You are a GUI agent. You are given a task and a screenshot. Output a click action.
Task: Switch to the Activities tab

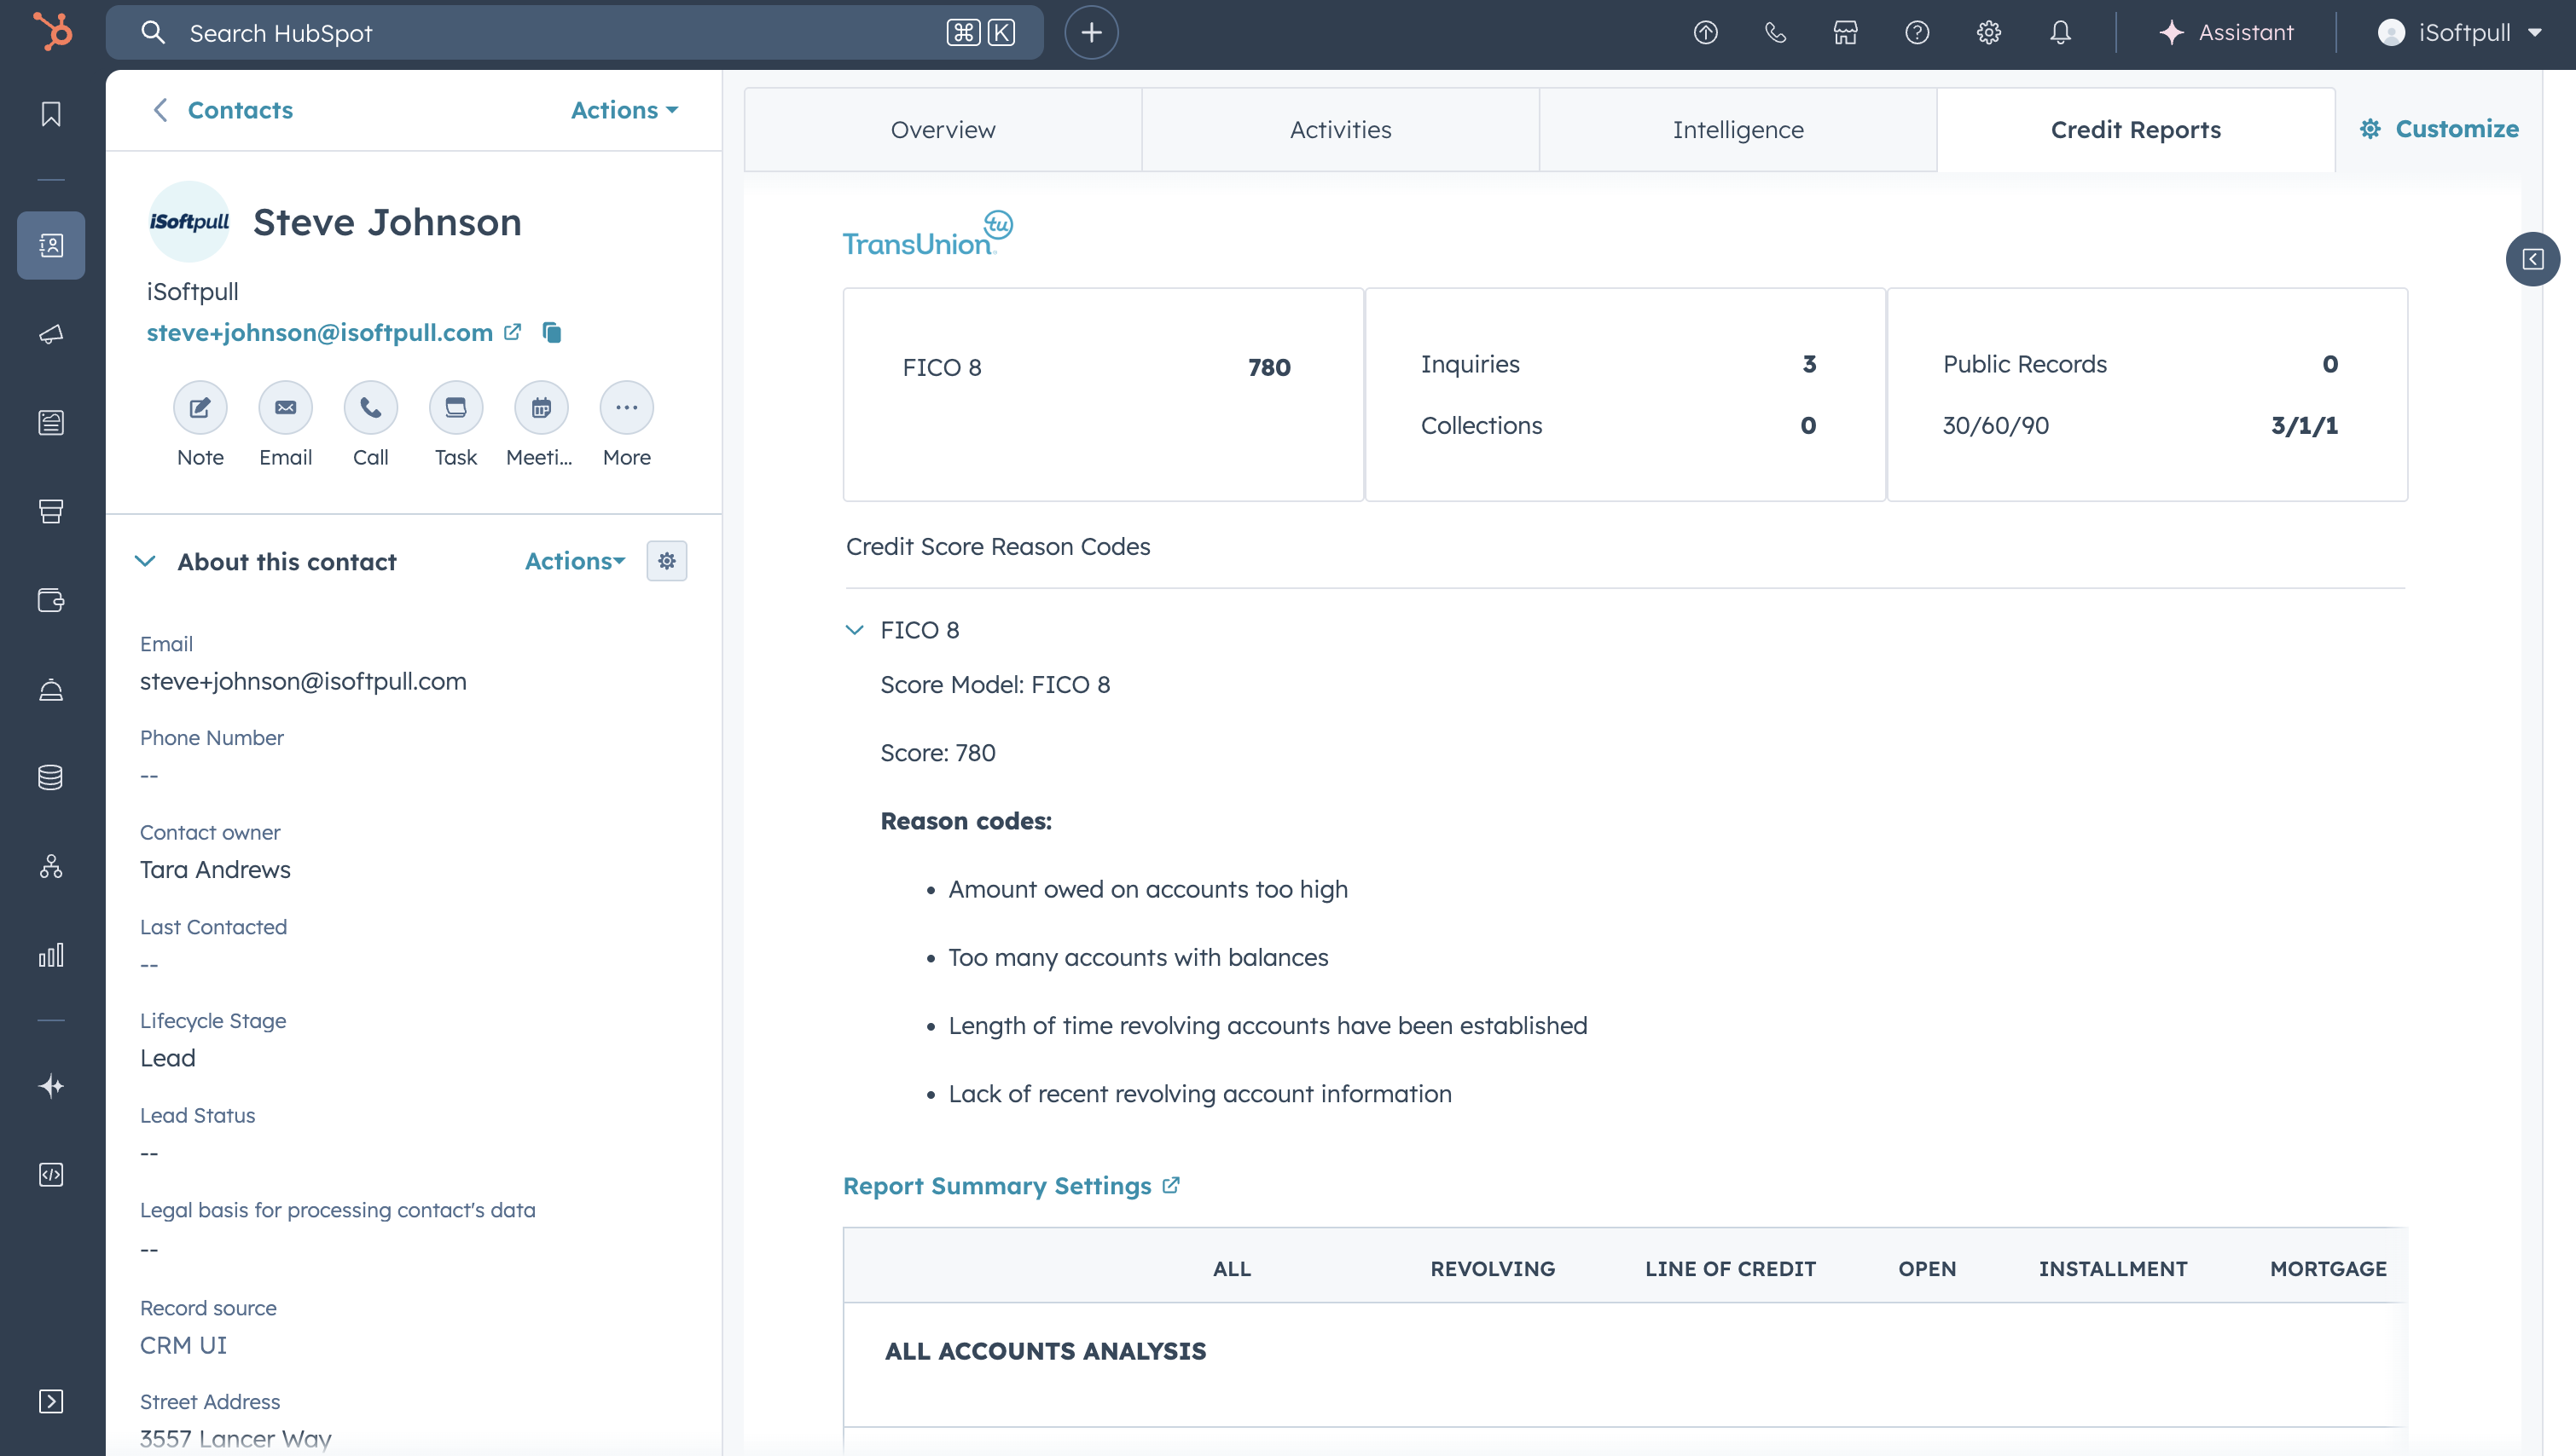tap(1339, 130)
